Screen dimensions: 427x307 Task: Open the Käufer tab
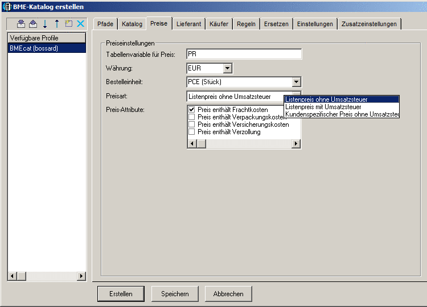click(219, 24)
